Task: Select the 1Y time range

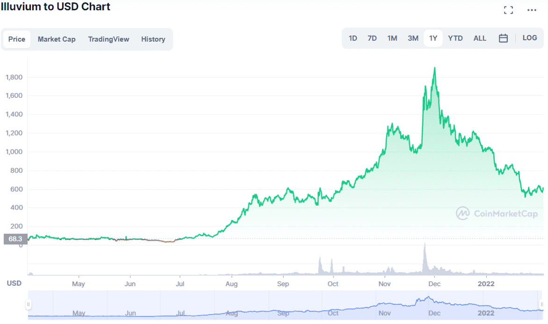Action: click(433, 38)
